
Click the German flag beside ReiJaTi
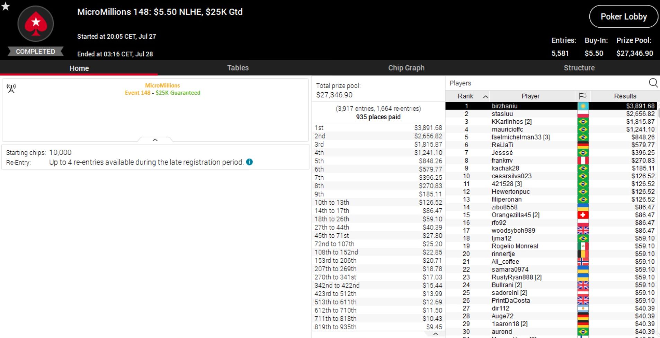click(583, 145)
